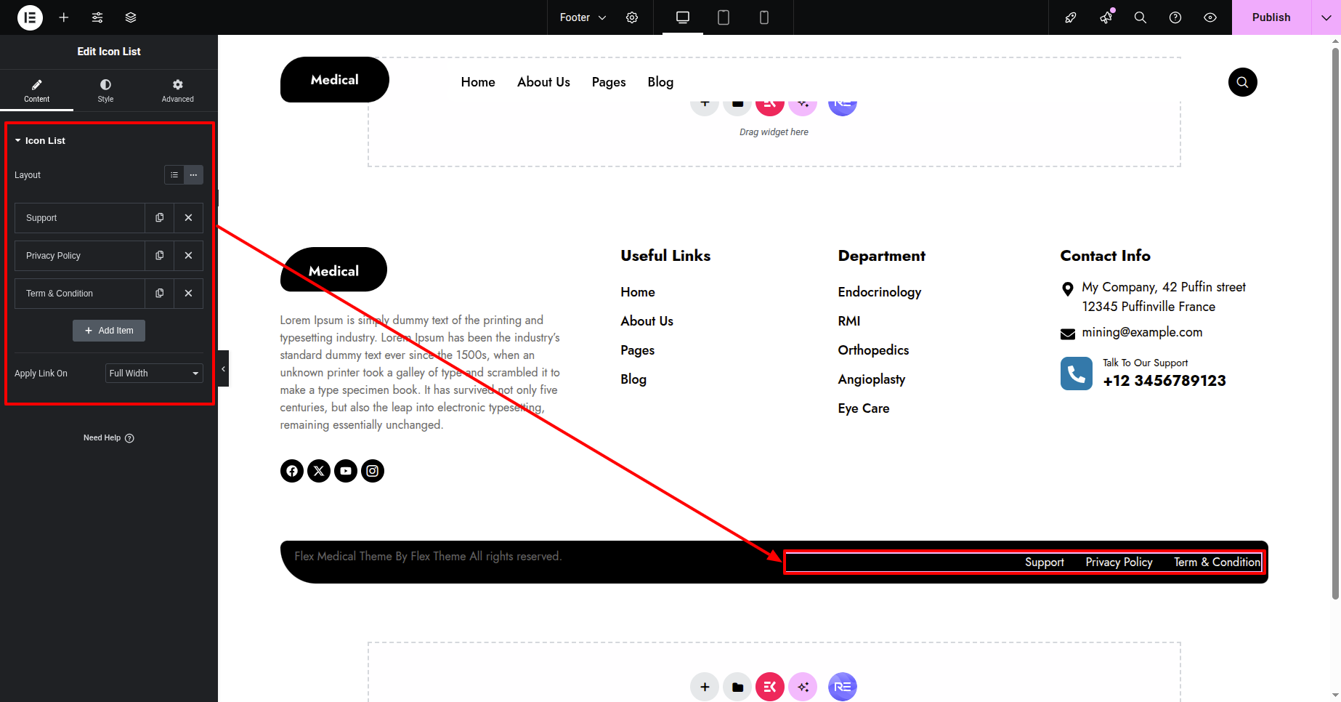
Task: Open the bottom pink ElementsKit icon
Action: [x=770, y=687]
